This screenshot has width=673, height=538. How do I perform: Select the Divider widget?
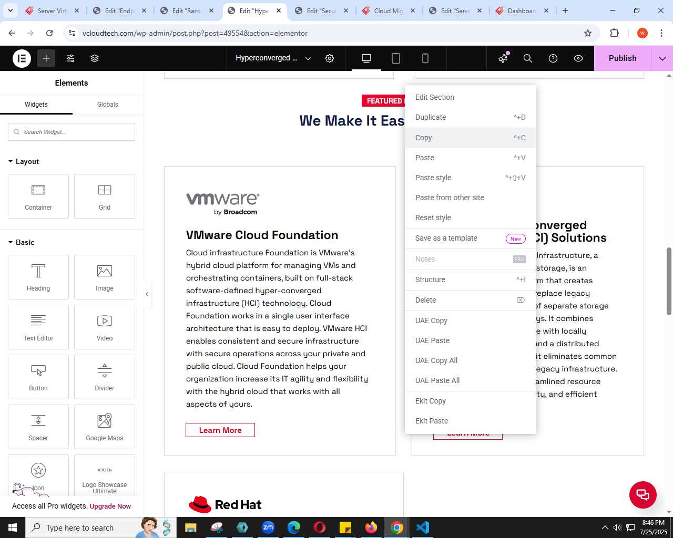pos(105,377)
